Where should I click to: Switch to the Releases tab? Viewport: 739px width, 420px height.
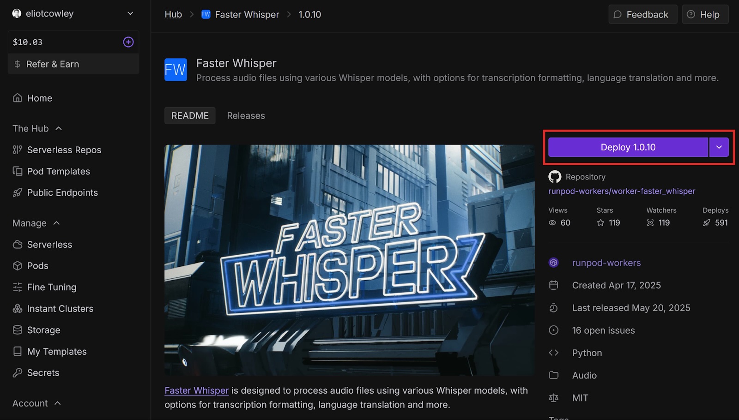pos(246,115)
